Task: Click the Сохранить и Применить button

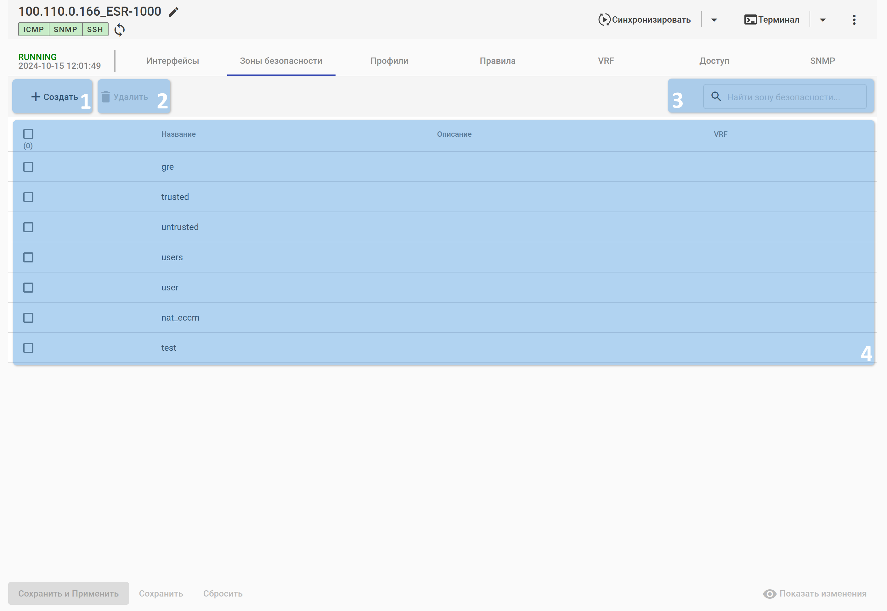Action: [69, 593]
